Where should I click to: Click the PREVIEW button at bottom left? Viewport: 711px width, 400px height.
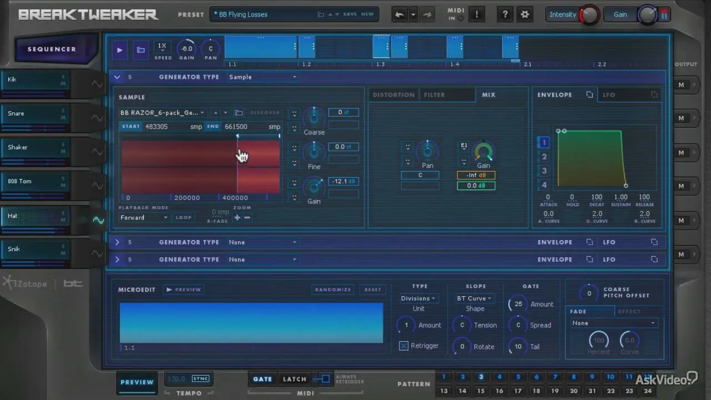[x=137, y=382]
